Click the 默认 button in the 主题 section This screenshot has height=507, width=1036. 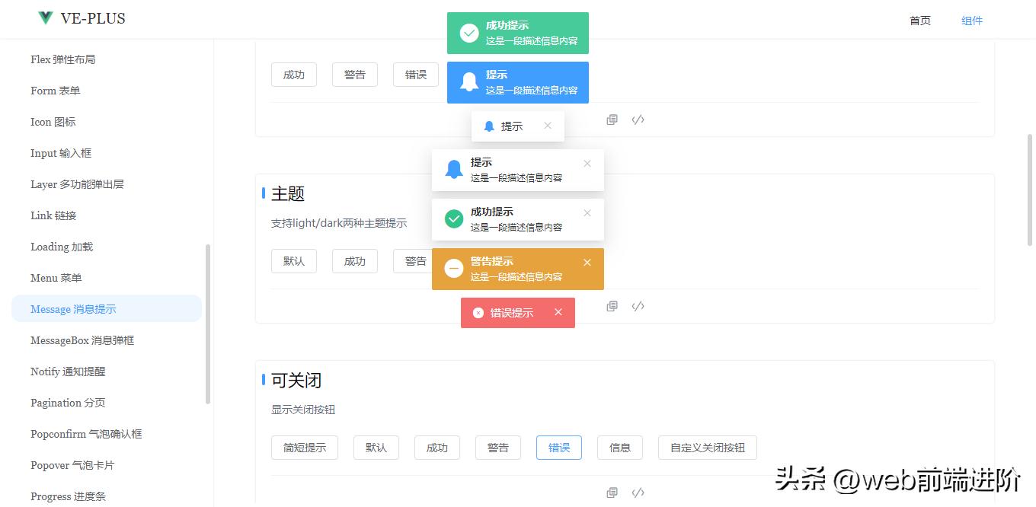tap(293, 260)
